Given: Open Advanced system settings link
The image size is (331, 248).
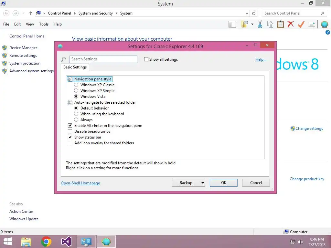Looking at the screenshot, I should coord(31,71).
